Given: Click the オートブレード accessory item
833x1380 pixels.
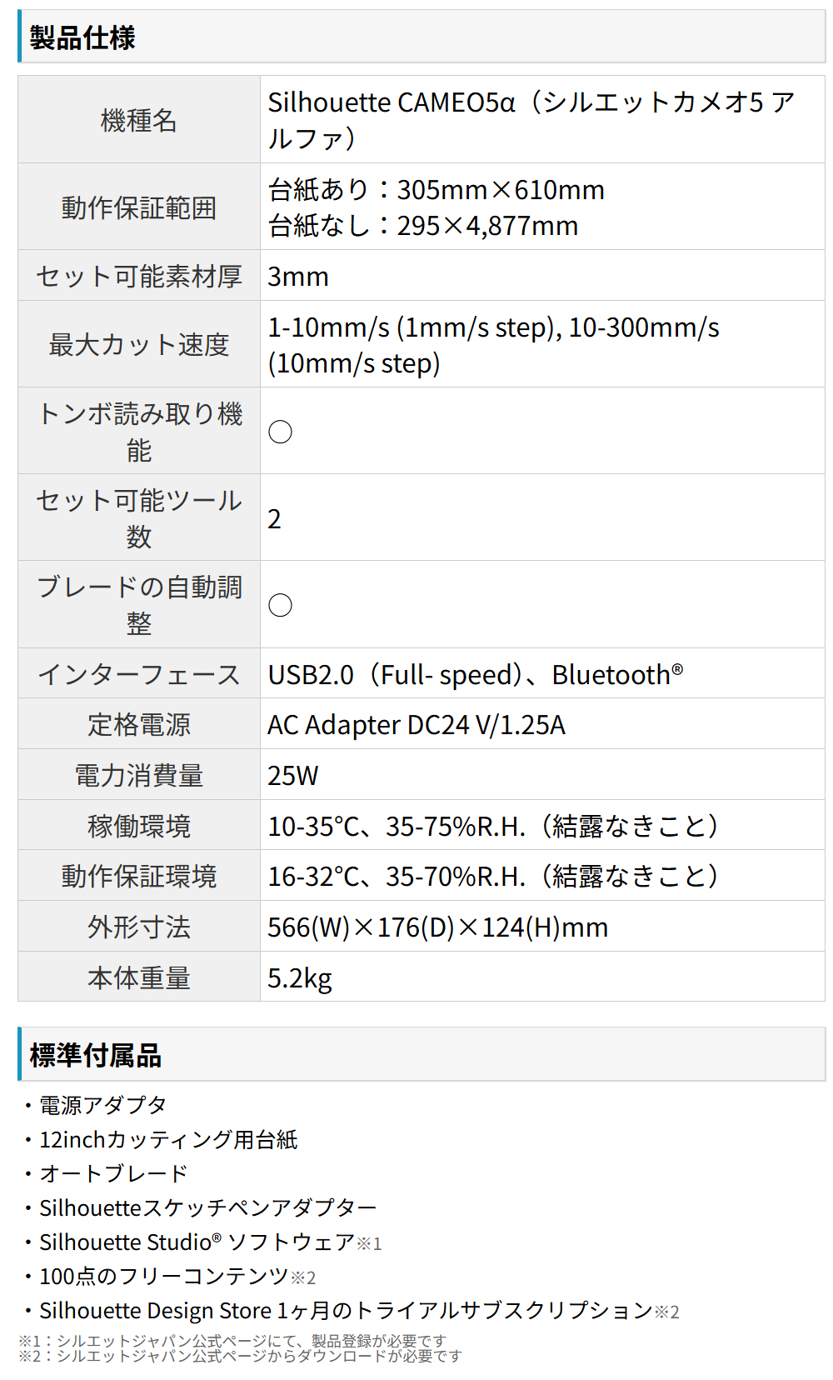Looking at the screenshot, I should tap(114, 1173).
